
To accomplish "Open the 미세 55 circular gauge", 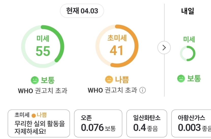I will click(43, 47).
